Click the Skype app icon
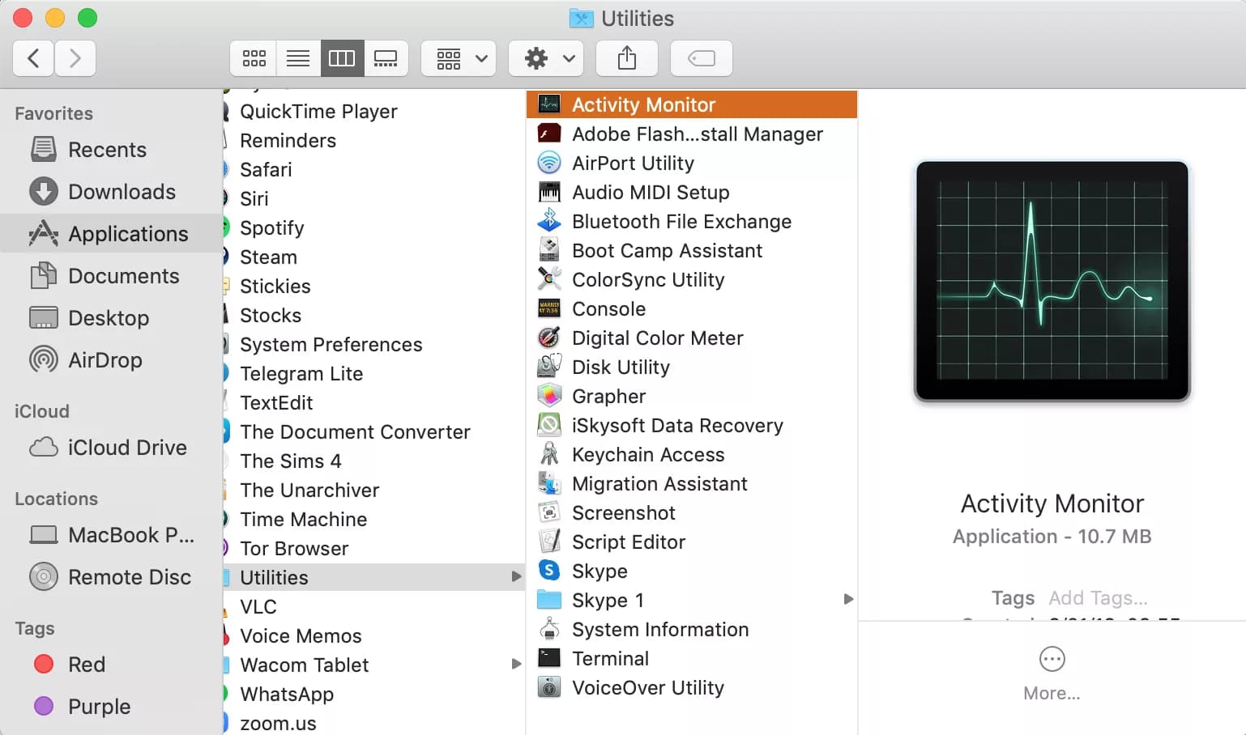 pyautogui.click(x=549, y=571)
